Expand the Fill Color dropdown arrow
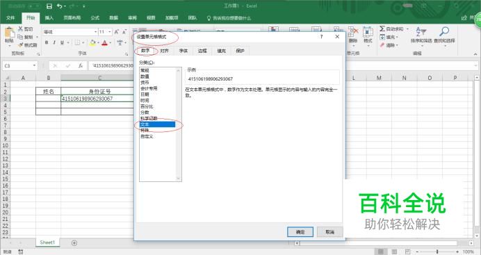Screen dimensions: 481x255 [x=98, y=42]
